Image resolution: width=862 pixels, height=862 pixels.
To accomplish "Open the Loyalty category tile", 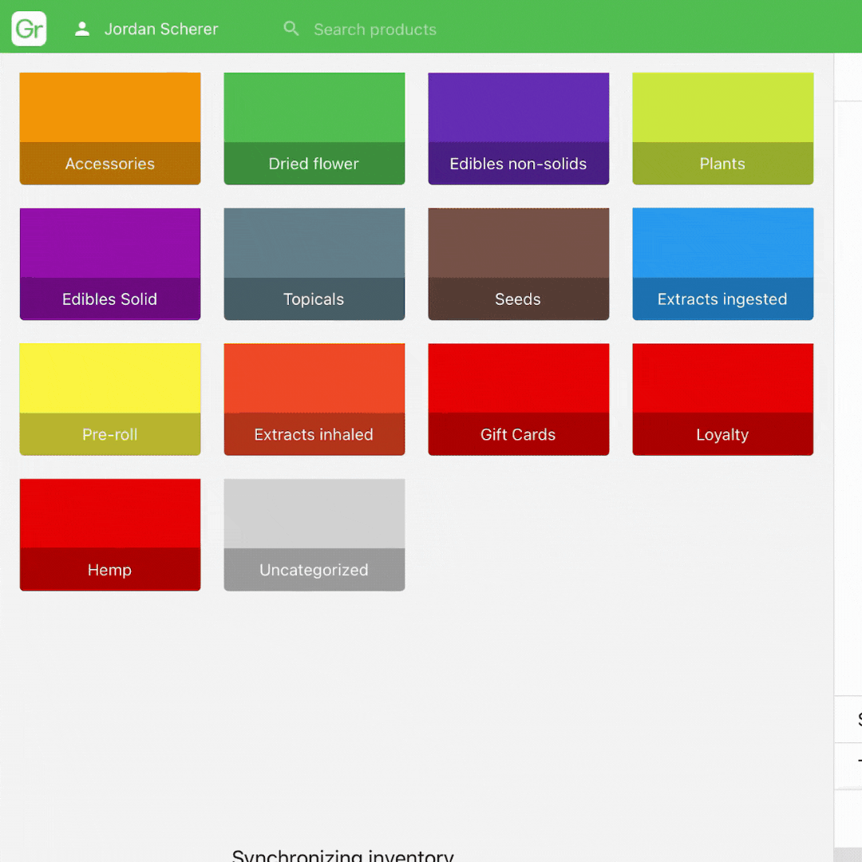I will pyautogui.click(x=723, y=399).
